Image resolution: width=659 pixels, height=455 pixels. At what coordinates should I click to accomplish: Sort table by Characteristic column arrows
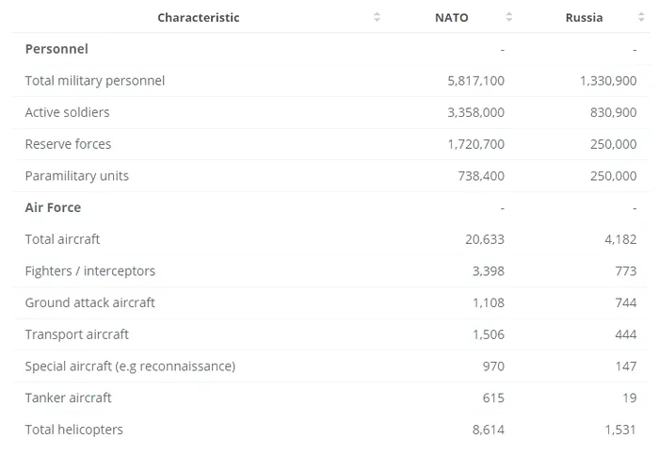click(x=377, y=17)
